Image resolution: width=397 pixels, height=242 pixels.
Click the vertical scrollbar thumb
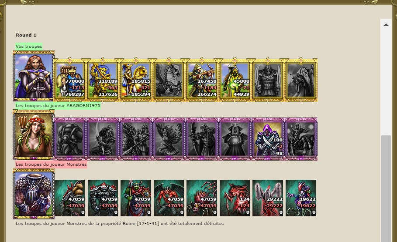[386, 188]
